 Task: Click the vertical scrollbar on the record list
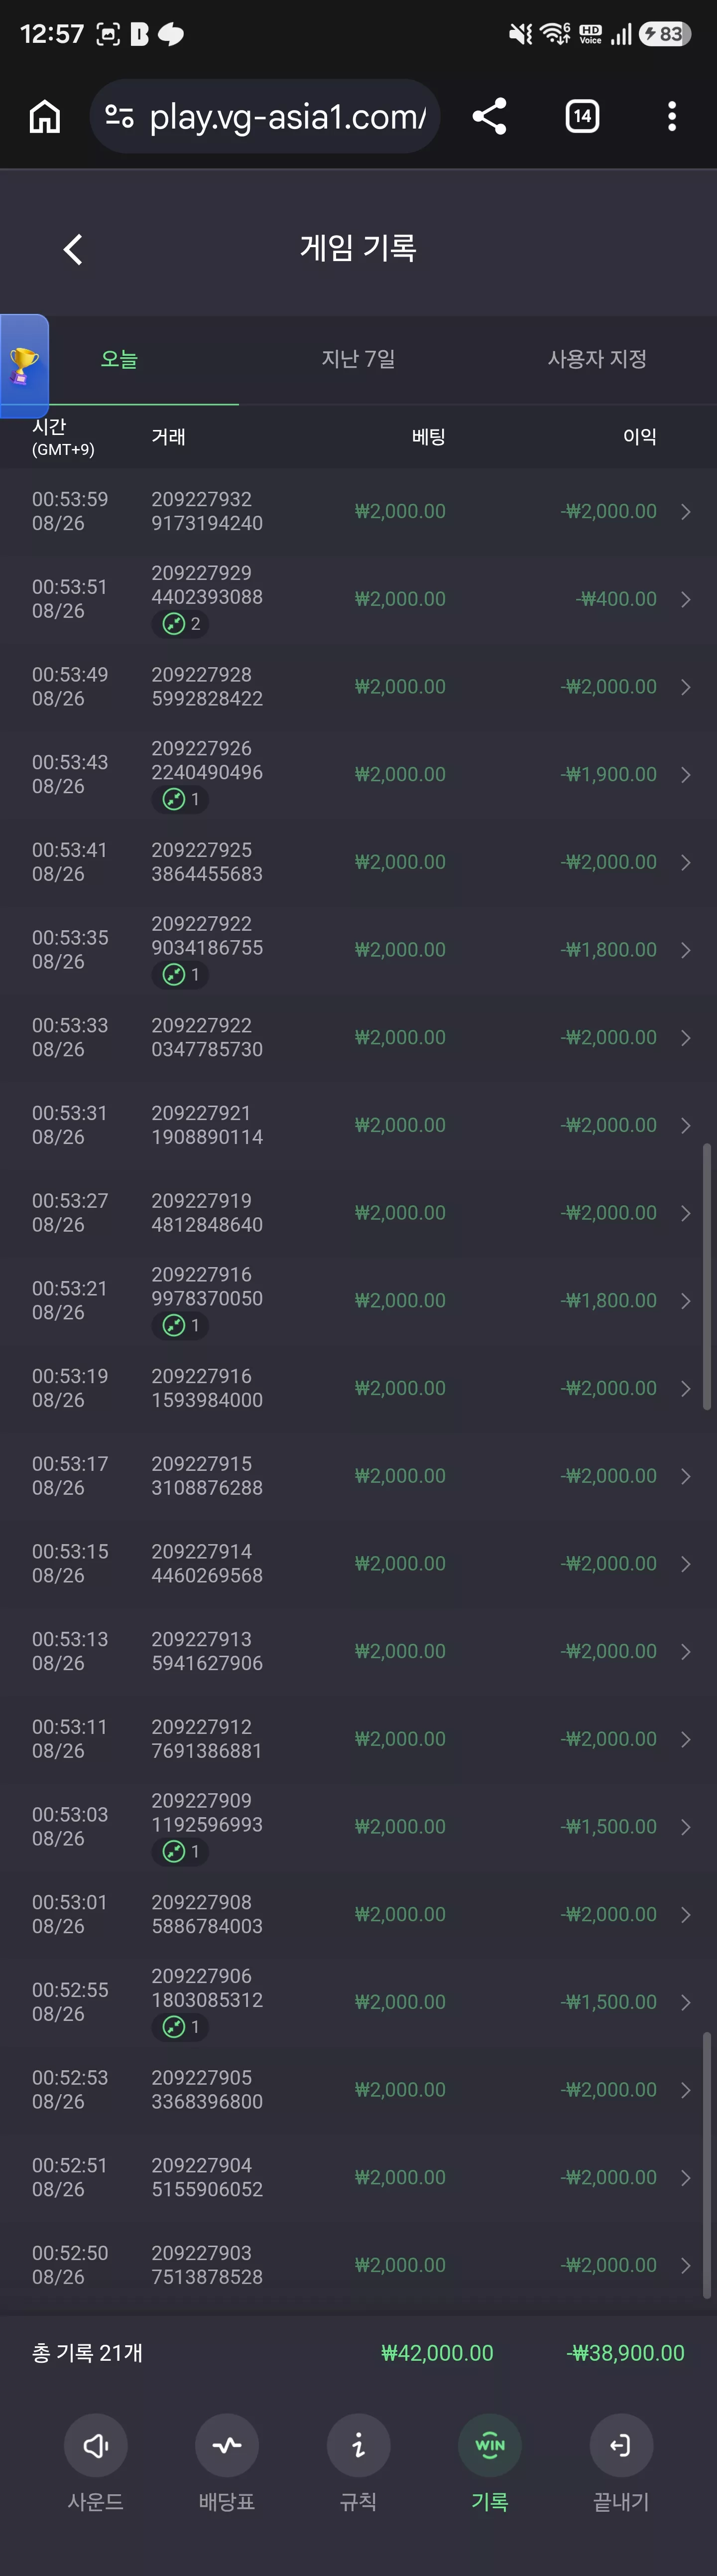707,1277
